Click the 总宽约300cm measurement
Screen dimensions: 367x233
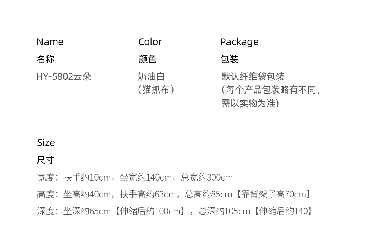207,178
